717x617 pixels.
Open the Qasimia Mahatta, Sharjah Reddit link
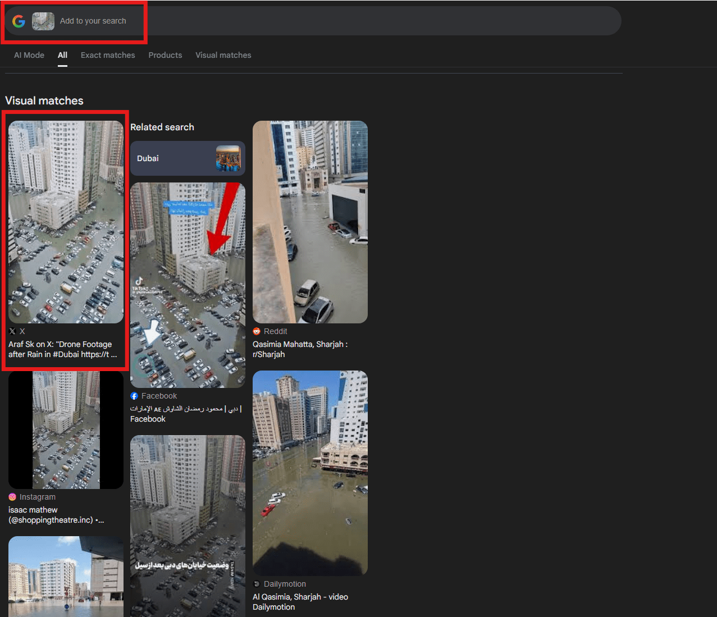pyautogui.click(x=300, y=349)
